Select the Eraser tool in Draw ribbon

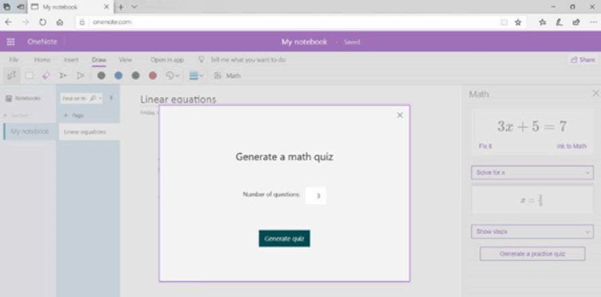point(46,76)
